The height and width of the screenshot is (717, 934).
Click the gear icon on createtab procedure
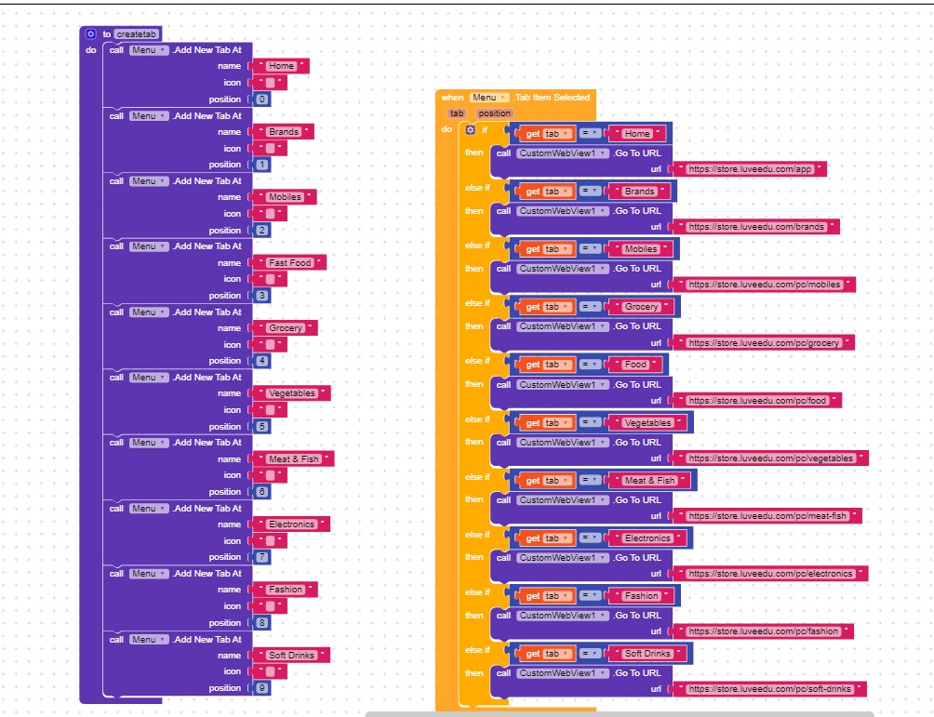[x=91, y=33]
